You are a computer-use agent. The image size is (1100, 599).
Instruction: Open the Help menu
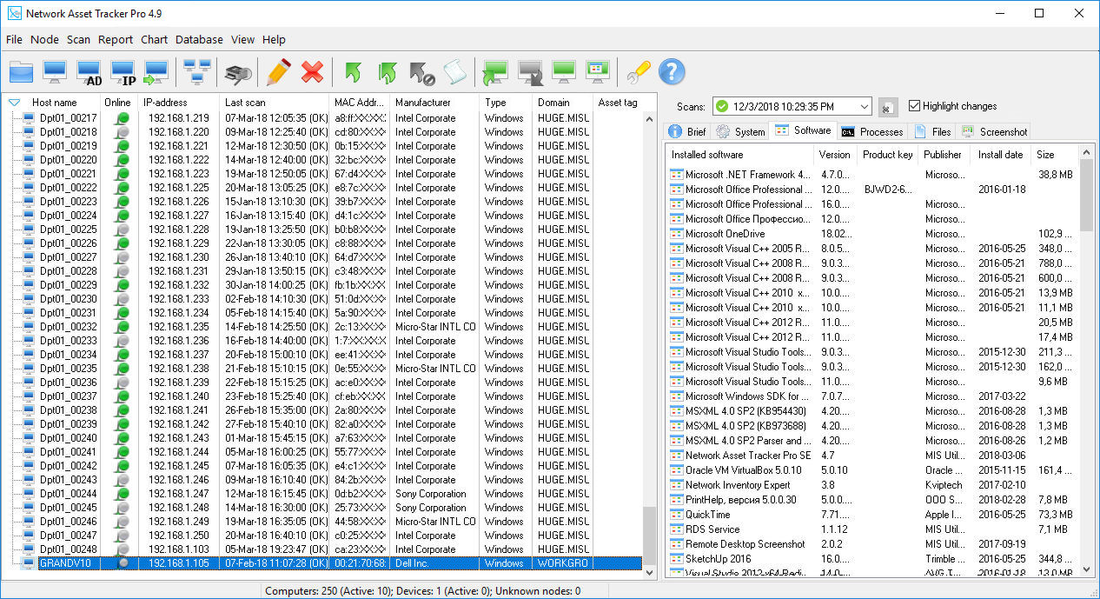click(x=274, y=39)
